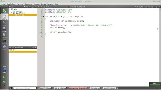Screen dimensions: 161x90
Task: Open the Analyse mode in the sidebar
Action: coord(4,41)
